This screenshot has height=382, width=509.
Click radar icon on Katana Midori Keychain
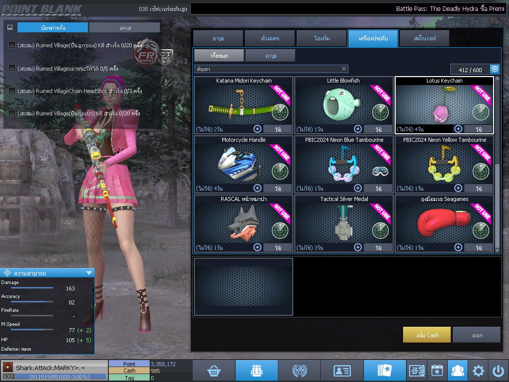pyautogui.click(x=280, y=112)
